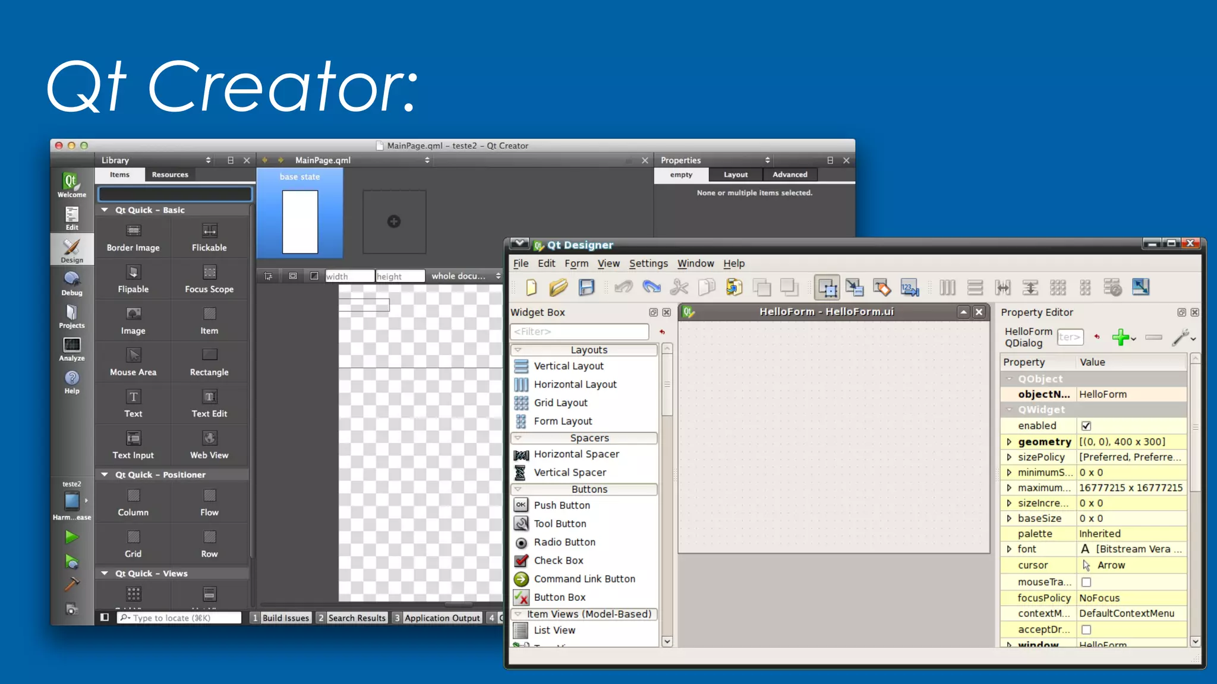Add a new state with plus thumbnail
1217x684 pixels.
pos(394,221)
